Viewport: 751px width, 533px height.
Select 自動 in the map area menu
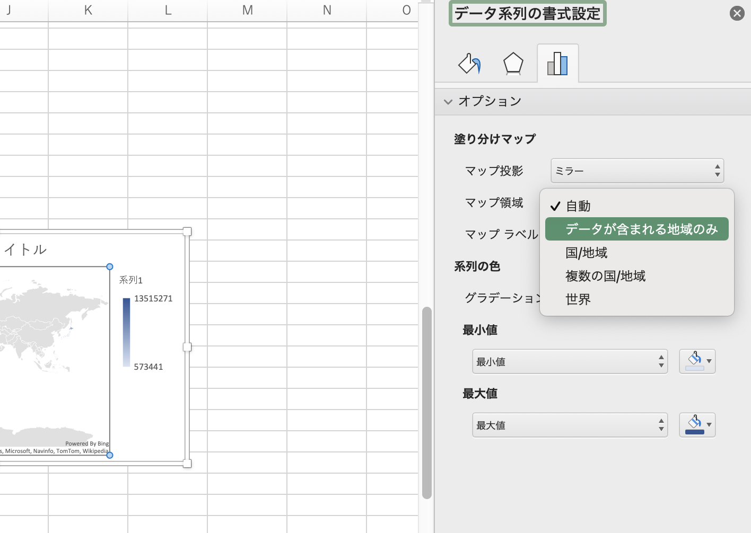coord(578,206)
